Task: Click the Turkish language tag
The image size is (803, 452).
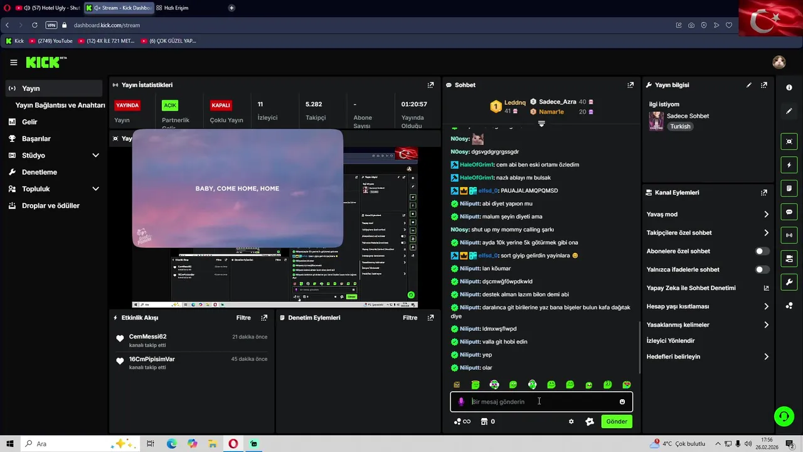Action: [x=680, y=126]
